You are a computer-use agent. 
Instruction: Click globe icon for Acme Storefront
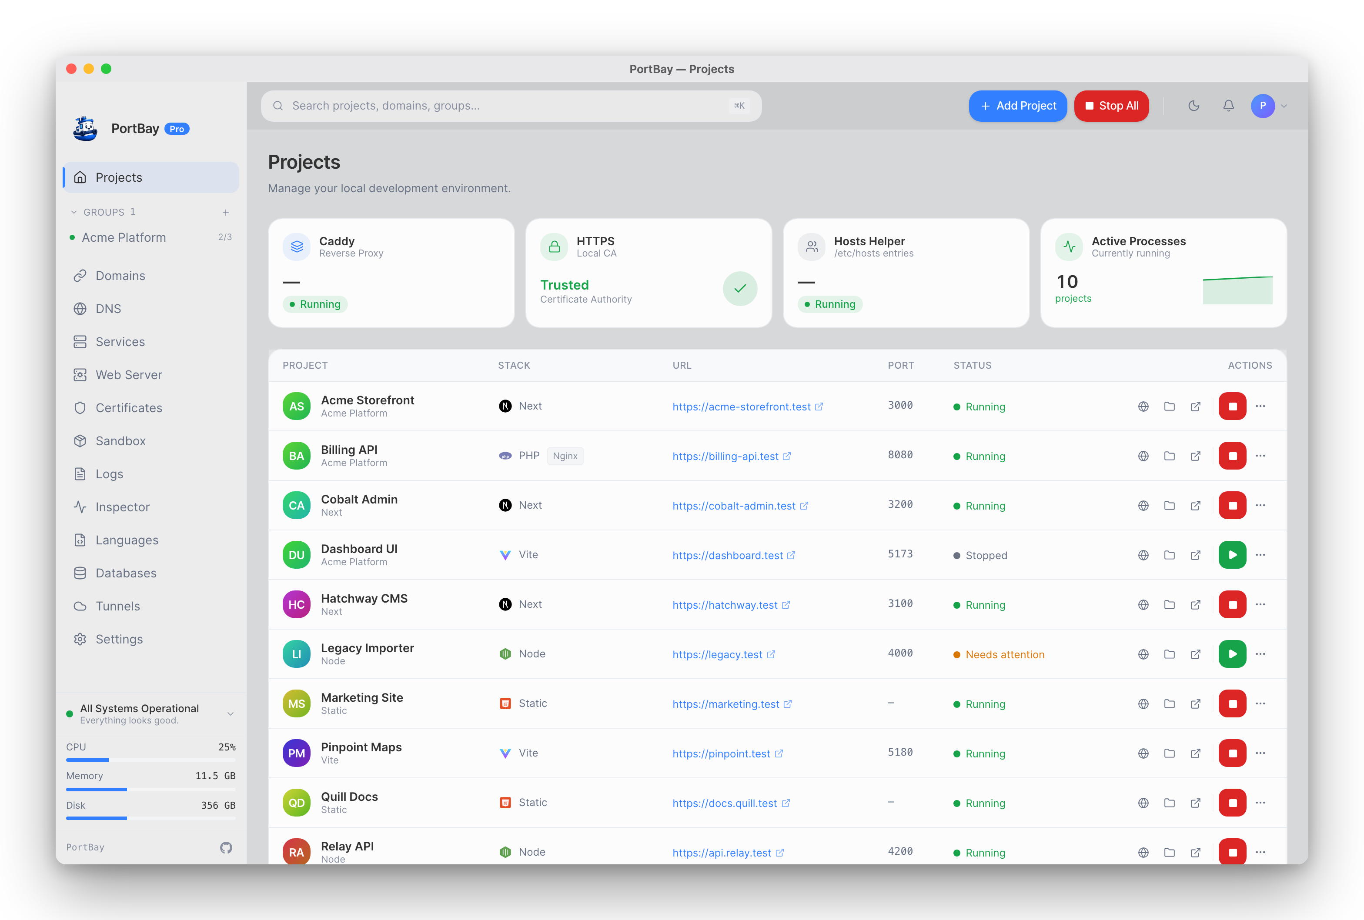tap(1143, 406)
